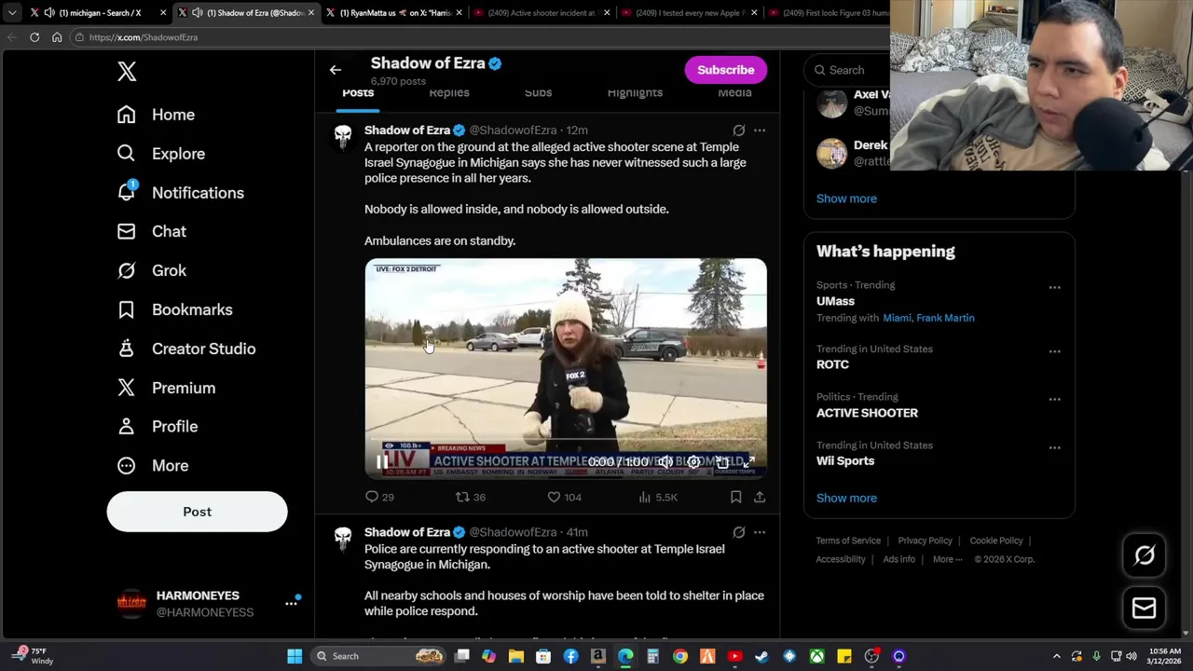Open the X logo home icon
The width and height of the screenshot is (1193, 671).
[127, 72]
